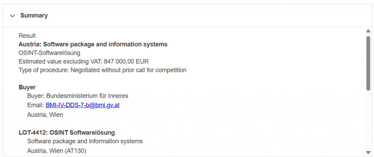Click the vertical scrollbar thumb
Screen dimensions: 374x157
[x=368, y=63]
